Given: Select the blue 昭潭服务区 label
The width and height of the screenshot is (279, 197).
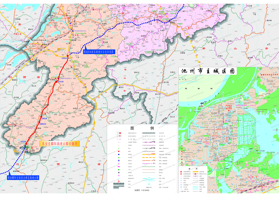Looking at the screenshot, I should click(43, 124).
